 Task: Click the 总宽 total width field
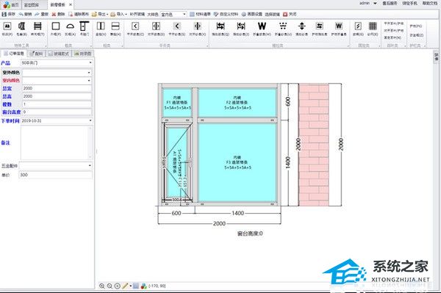(x=57, y=88)
